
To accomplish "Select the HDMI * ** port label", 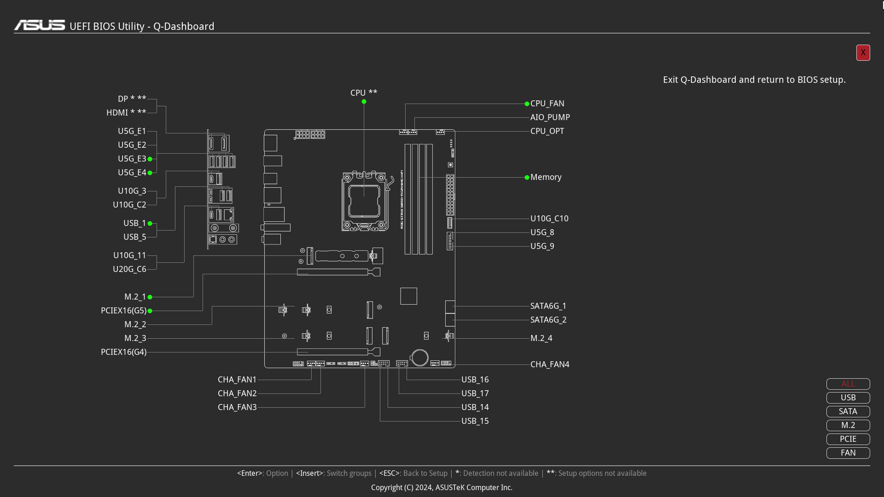I will (x=126, y=113).
